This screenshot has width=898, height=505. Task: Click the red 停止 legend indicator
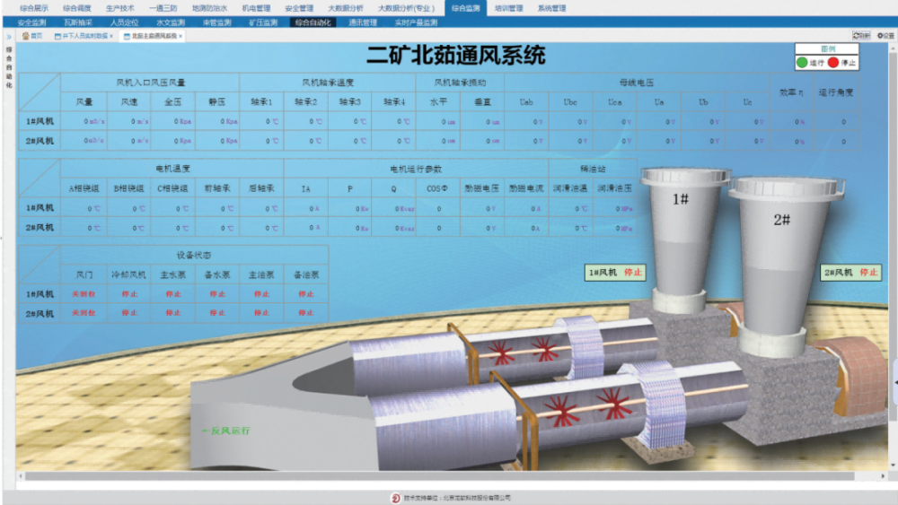(x=833, y=63)
